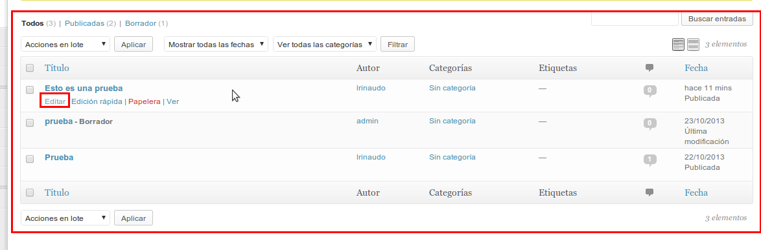Open Ver todas las categorías dropdown
The width and height of the screenshot is (761, 250).
point(325,44)
